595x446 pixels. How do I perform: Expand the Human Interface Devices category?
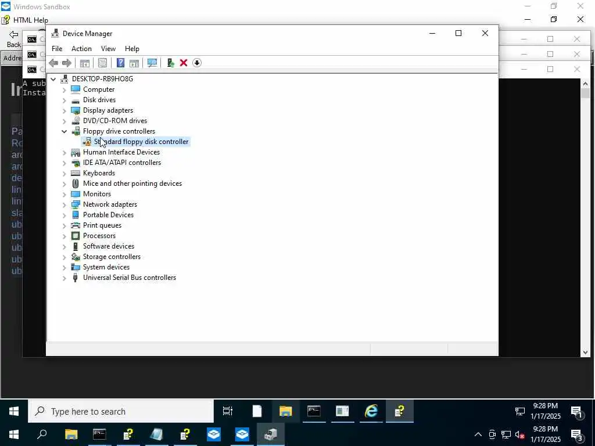[64, 153]
